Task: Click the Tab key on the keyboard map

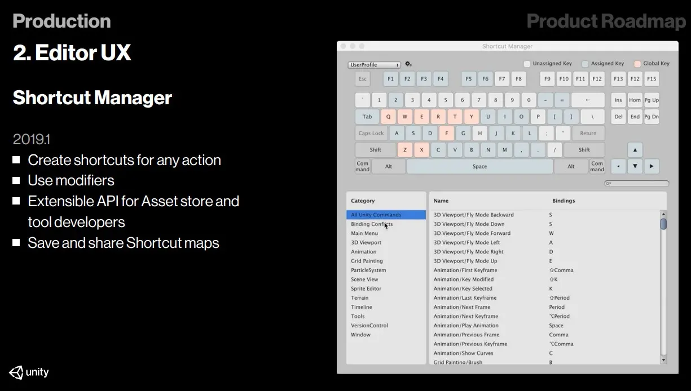Action: coord(367,117)
